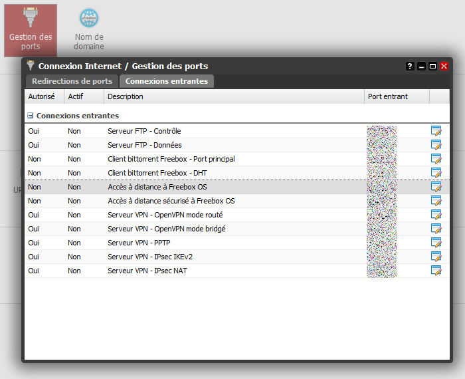Screen dimensions: 465x379
Task: Maximize the Gestion des ports window
Action: pos(432,66)
